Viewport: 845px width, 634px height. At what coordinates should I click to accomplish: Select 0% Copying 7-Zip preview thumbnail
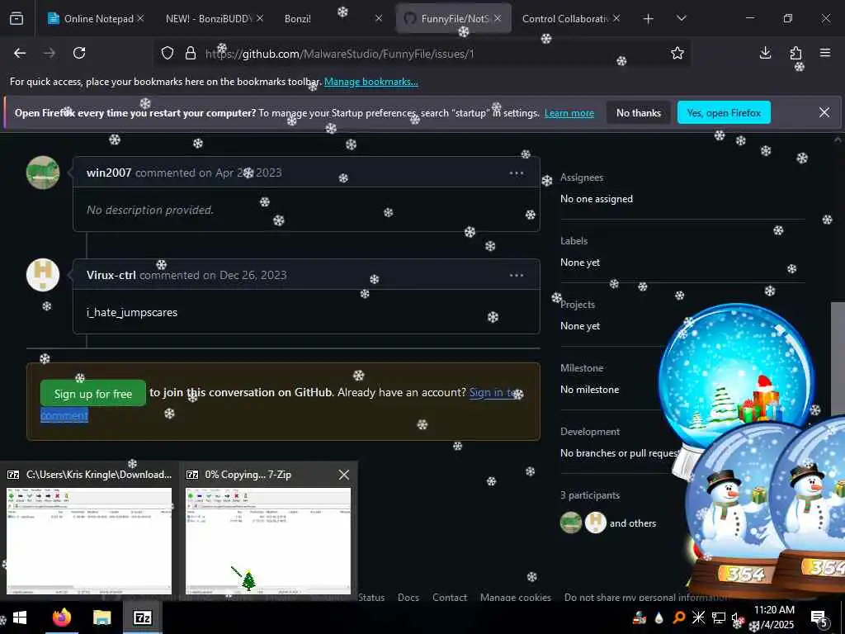click(x=268, y=541)
